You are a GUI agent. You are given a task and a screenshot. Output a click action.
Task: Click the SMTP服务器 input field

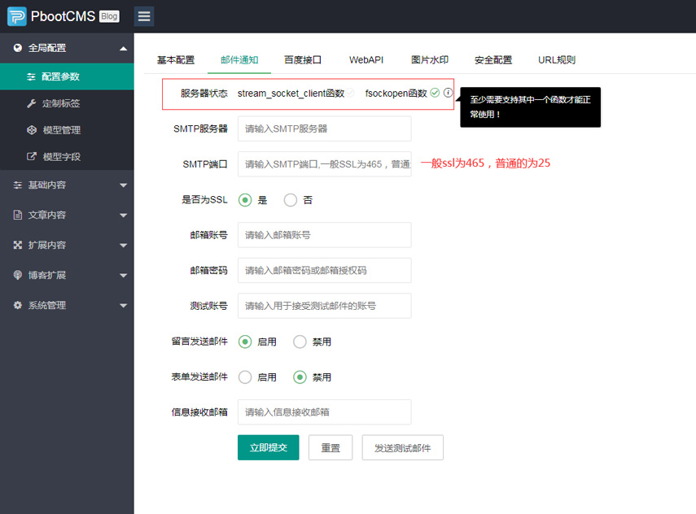(324, 128)
